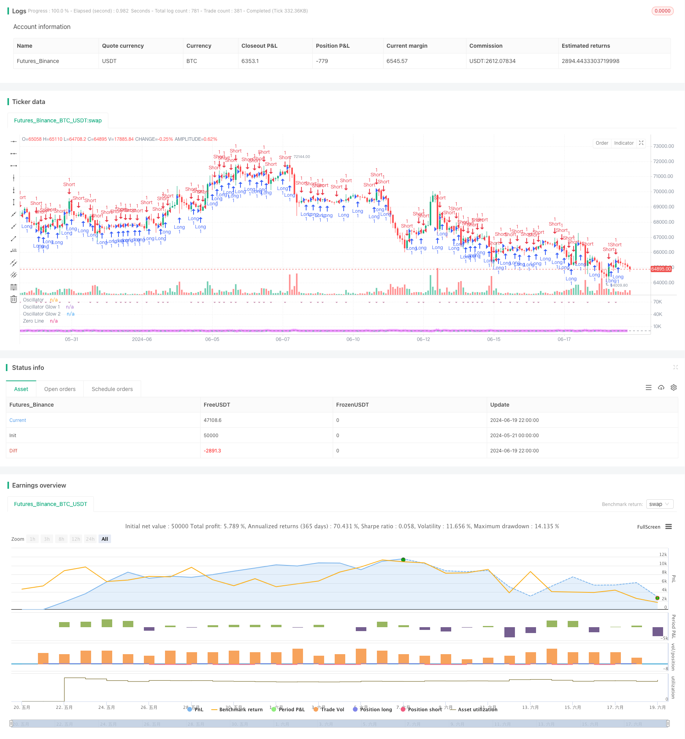The width and height of the screenshot is (685, 739).
Task: Open Status info settings gear
Action: pyautogui.click(x=674, y=387)
